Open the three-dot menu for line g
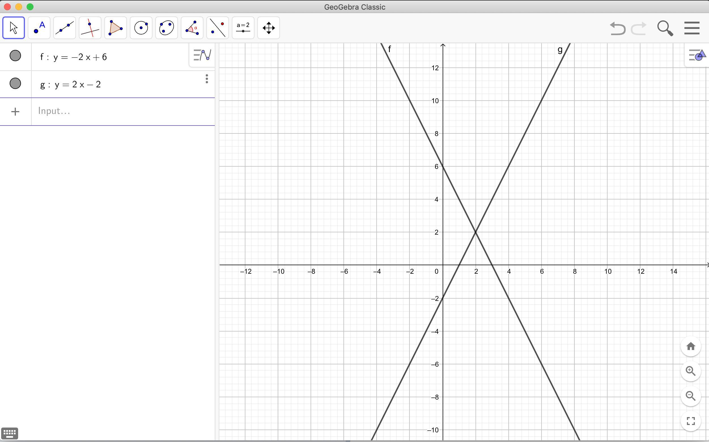This screenshot has width=709, height=442. 207,79
